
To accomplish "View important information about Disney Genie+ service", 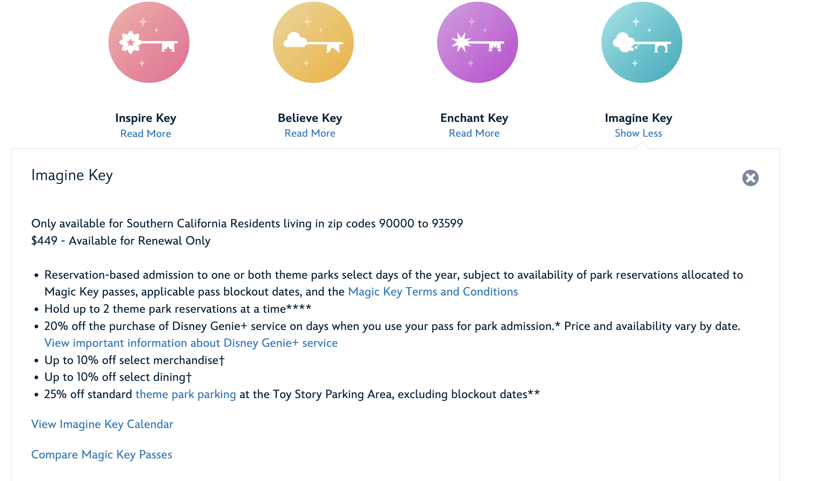I will (x=191, y=343).
